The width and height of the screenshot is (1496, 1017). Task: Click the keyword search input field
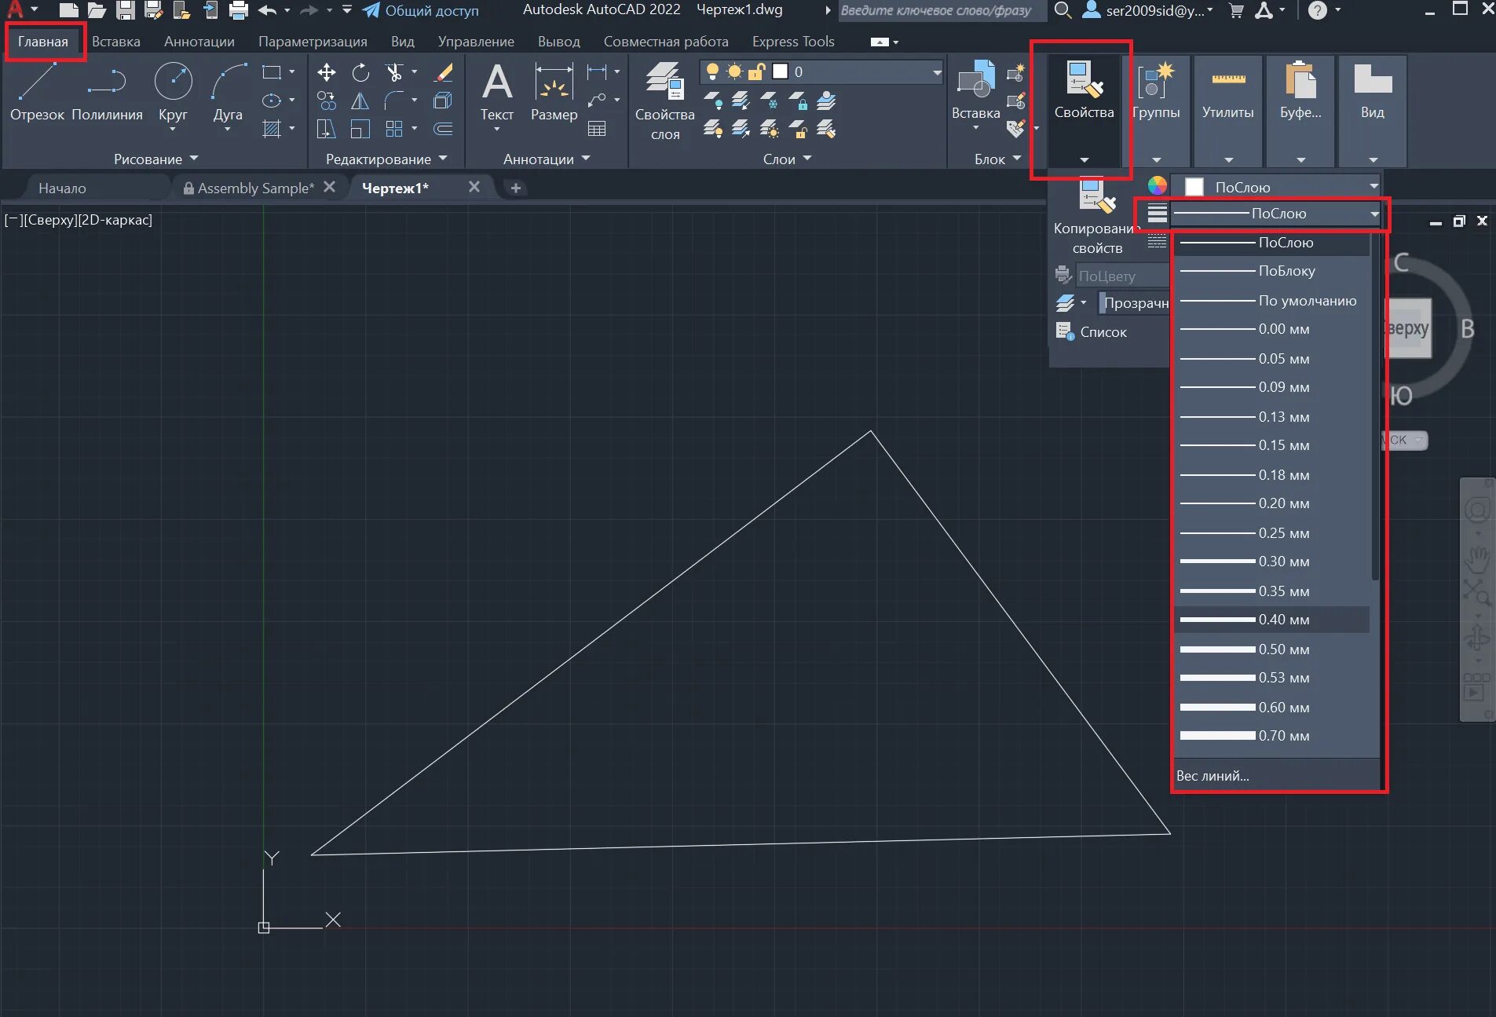point(942,10)
